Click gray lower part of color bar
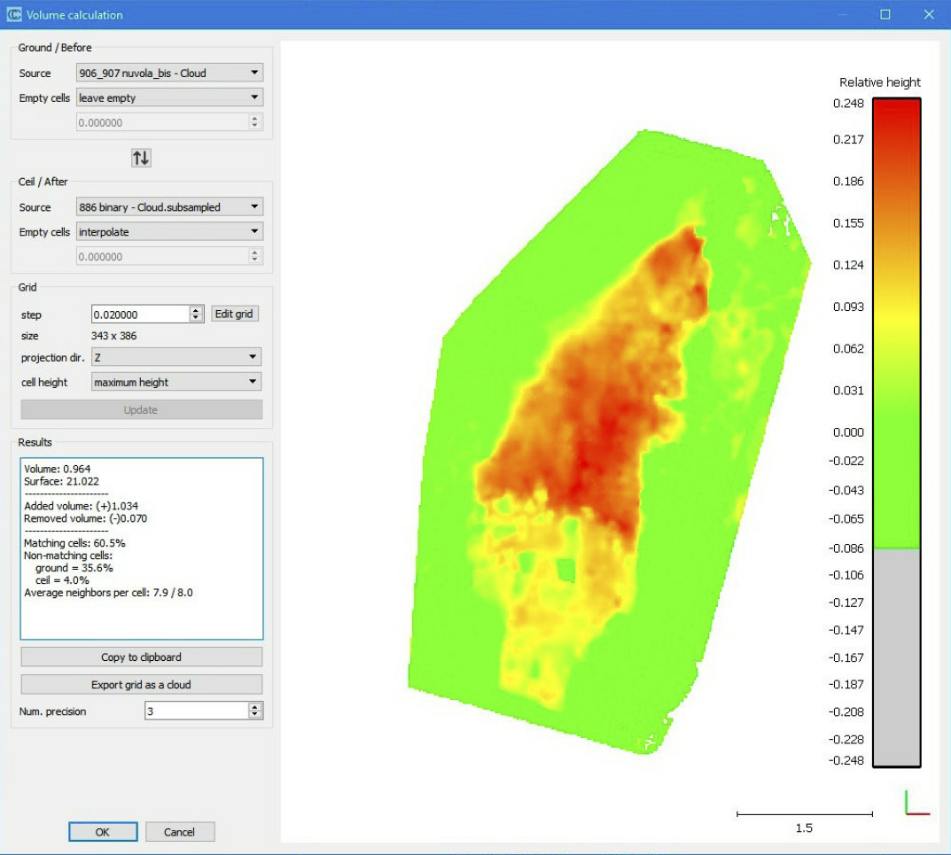 (896, 658)
